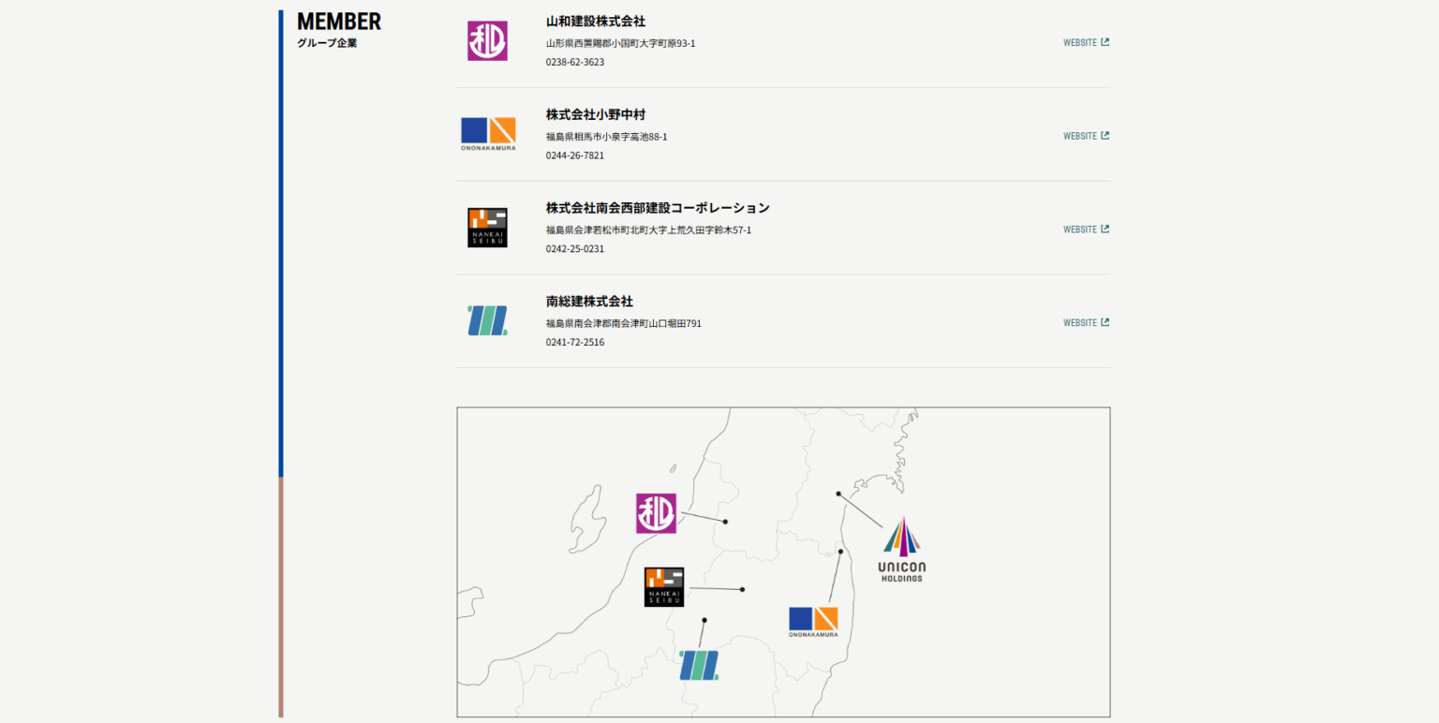Click the ONONAKAMURA logo on the map
The image size is (1439, 723).
pos(813,622)
